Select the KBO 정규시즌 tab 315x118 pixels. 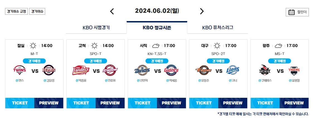157,28
